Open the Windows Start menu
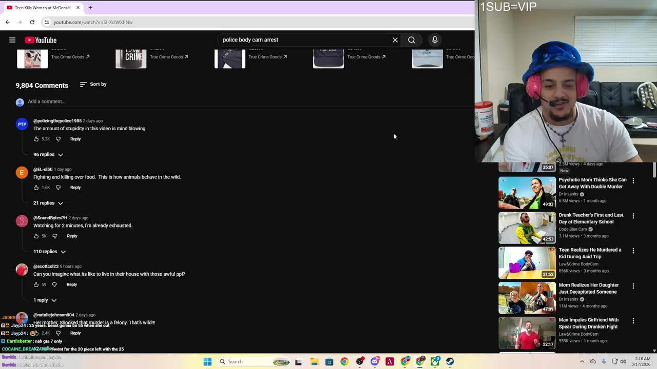 click(207, 362)
